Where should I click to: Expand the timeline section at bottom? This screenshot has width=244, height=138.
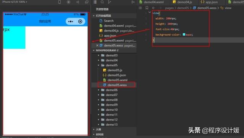(x=94, y=135)
